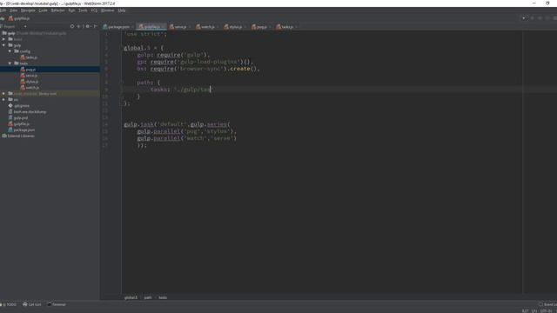The width and height of the screenshot is (557, 313).
Task: Click the 'default' task name string
Action: pos(172,124)
